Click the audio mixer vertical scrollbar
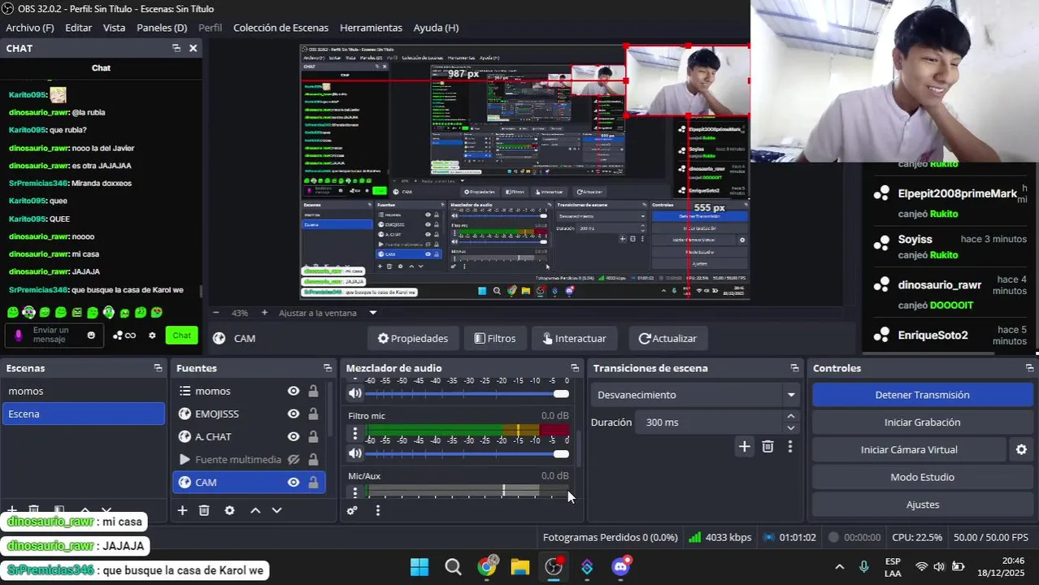 tap(578, 448)
